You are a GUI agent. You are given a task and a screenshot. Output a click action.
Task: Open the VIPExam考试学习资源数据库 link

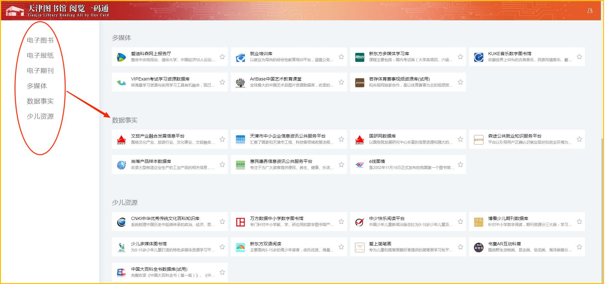click(x=160, y=79)
